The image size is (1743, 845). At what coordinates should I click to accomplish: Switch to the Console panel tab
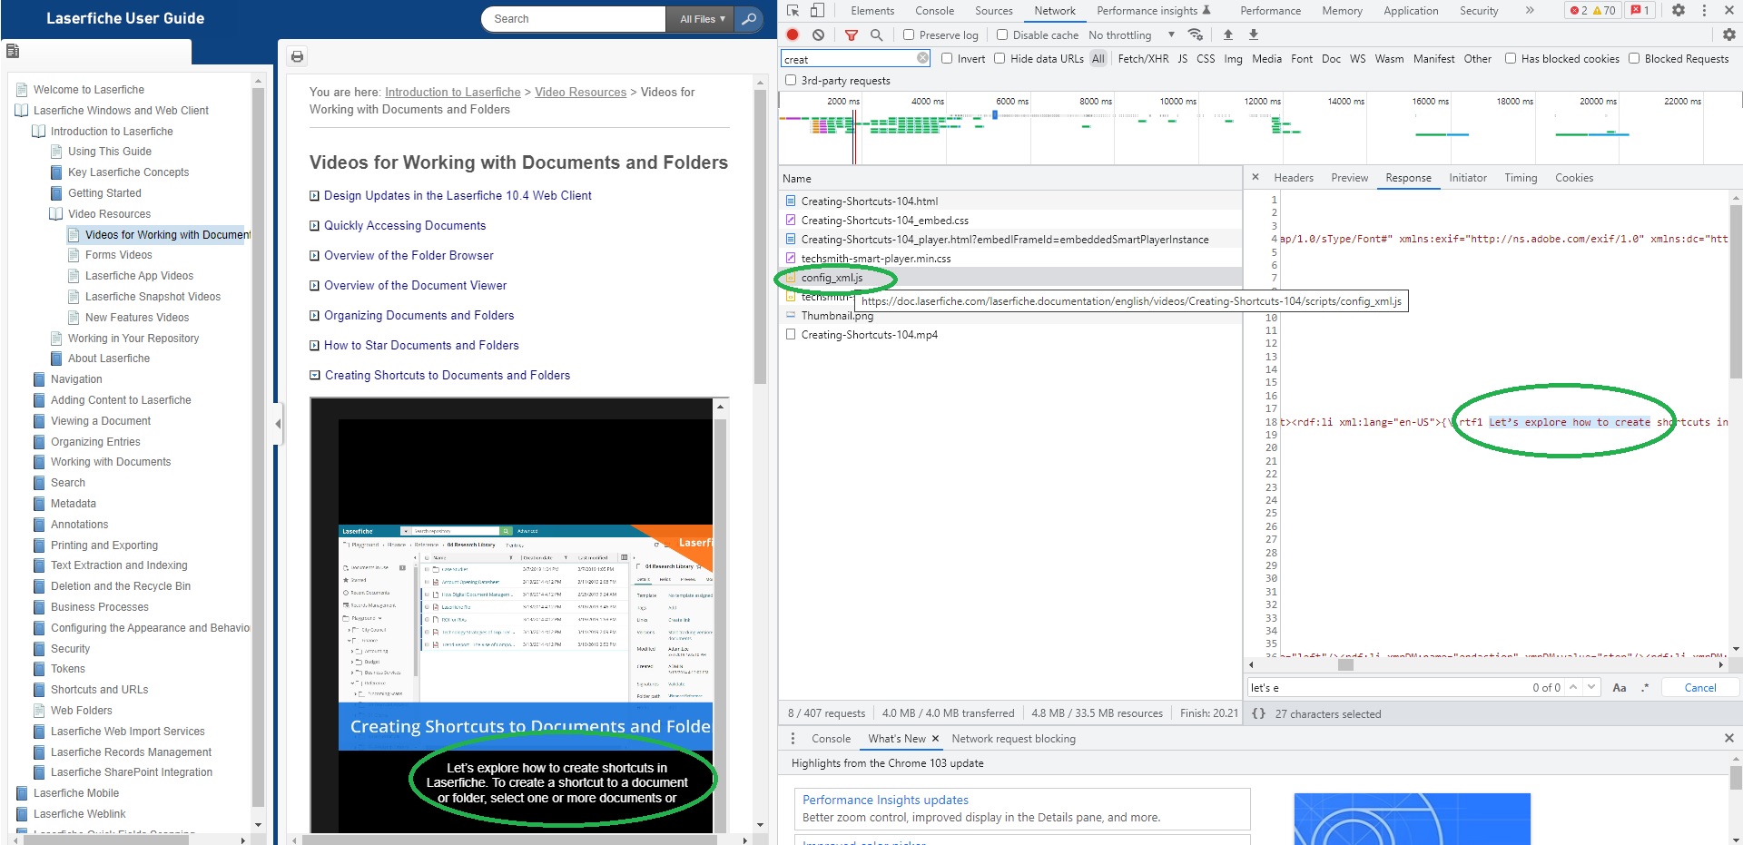[934, 11]
